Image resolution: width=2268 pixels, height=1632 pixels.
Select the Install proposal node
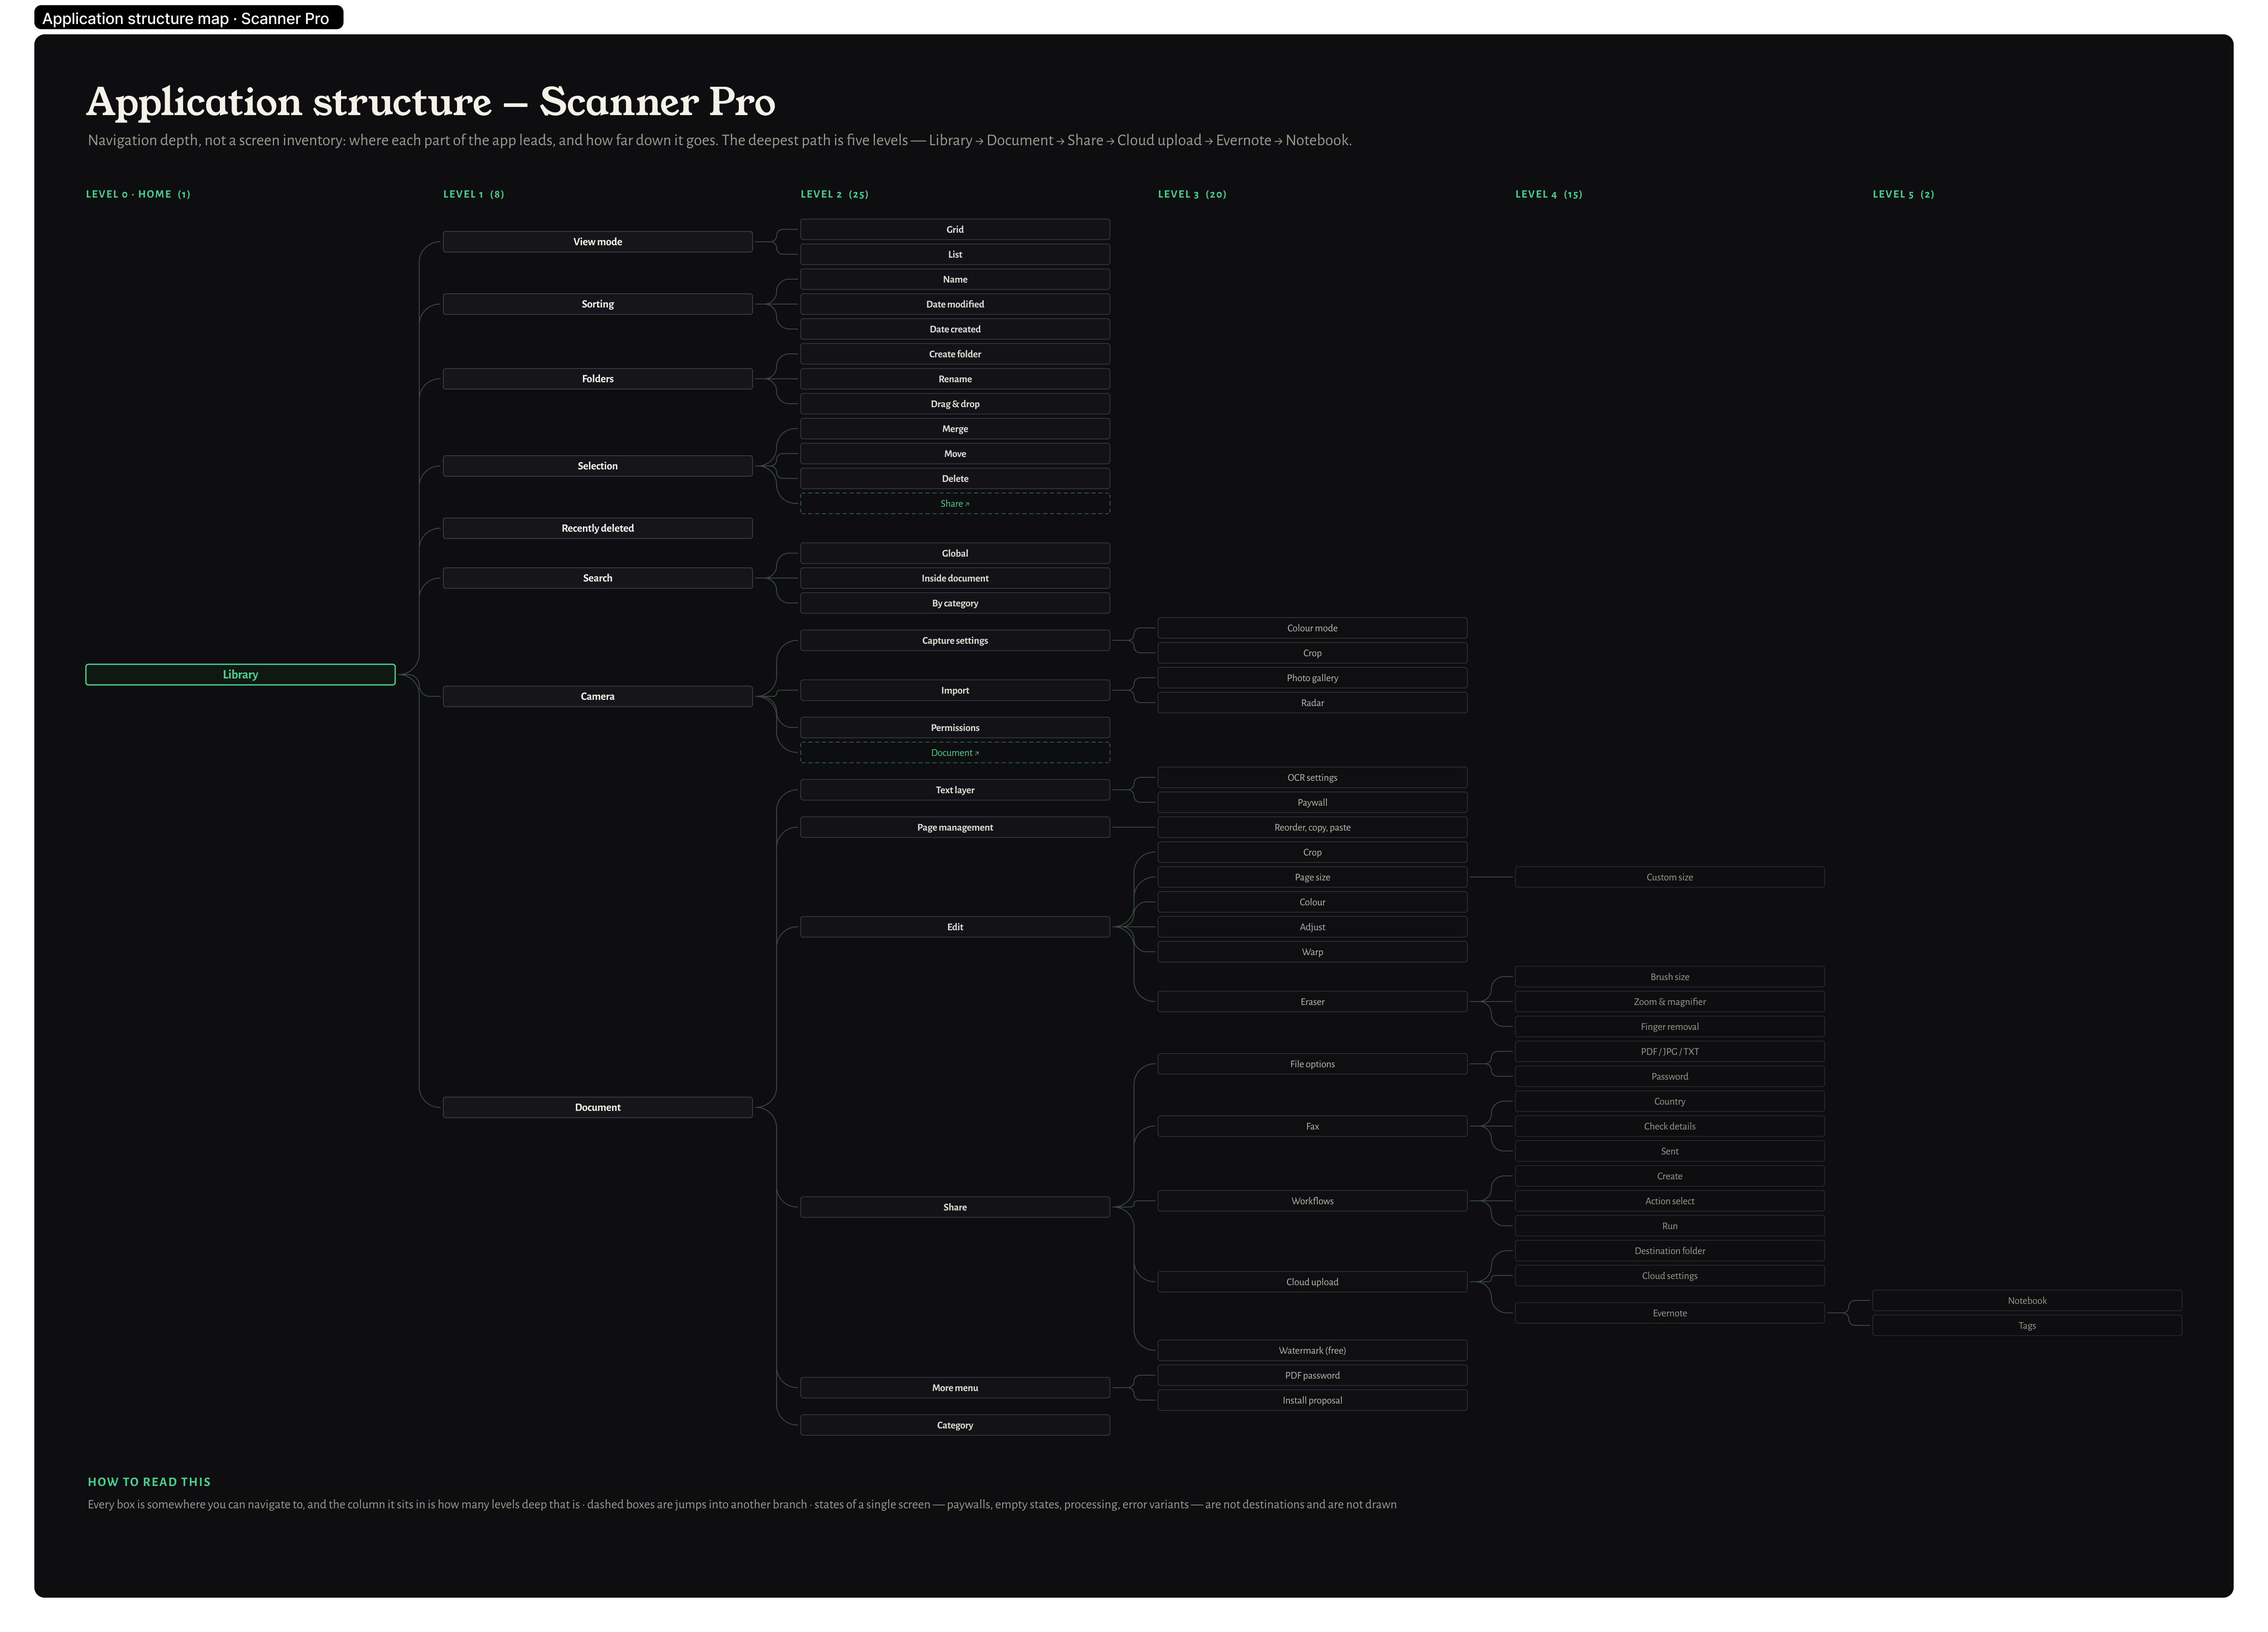coord(1312,1400)
